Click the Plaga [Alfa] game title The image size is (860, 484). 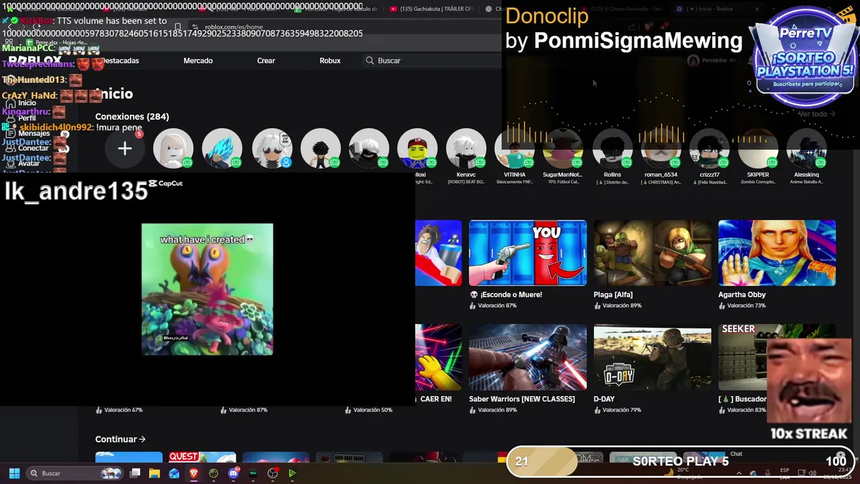pyautogui.click(x=613, y=294)
